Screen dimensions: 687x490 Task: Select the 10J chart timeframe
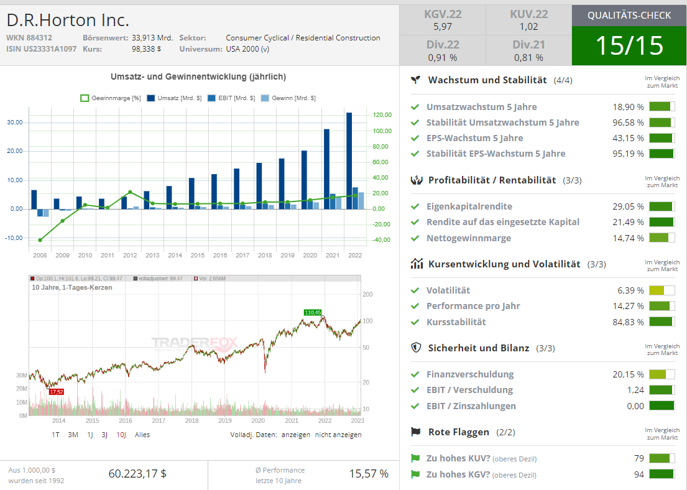click(121, 435)
